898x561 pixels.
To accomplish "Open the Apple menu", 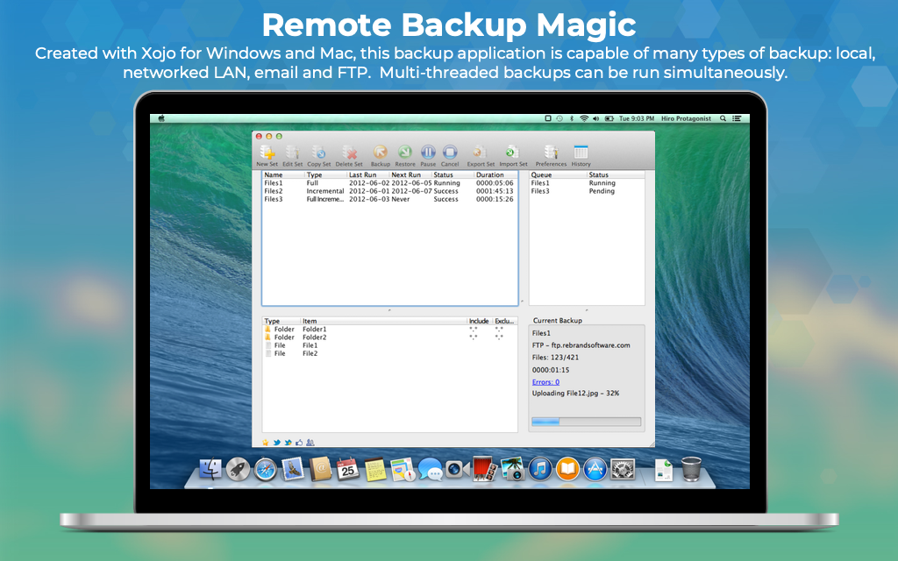I will (x=162, y=118).
